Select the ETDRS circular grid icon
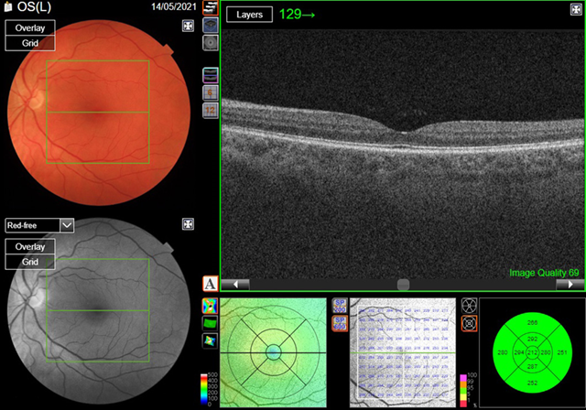Screen dimensions: 586x410 pos(469,323)
